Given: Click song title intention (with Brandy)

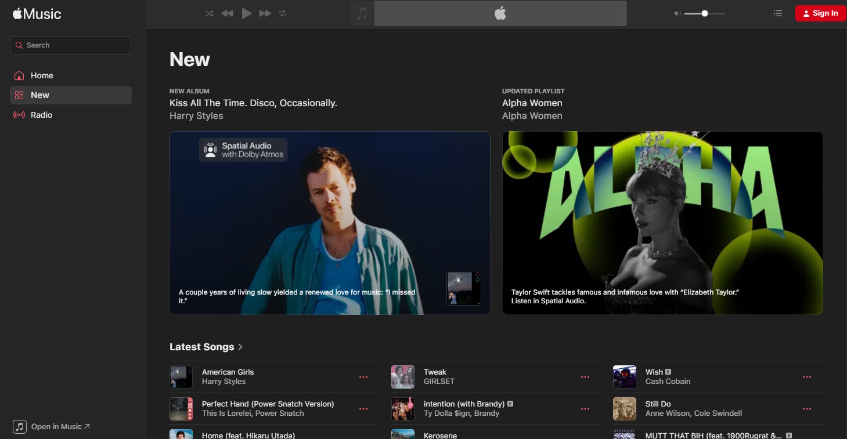Looking at the screenshot, I should (464, 404).
